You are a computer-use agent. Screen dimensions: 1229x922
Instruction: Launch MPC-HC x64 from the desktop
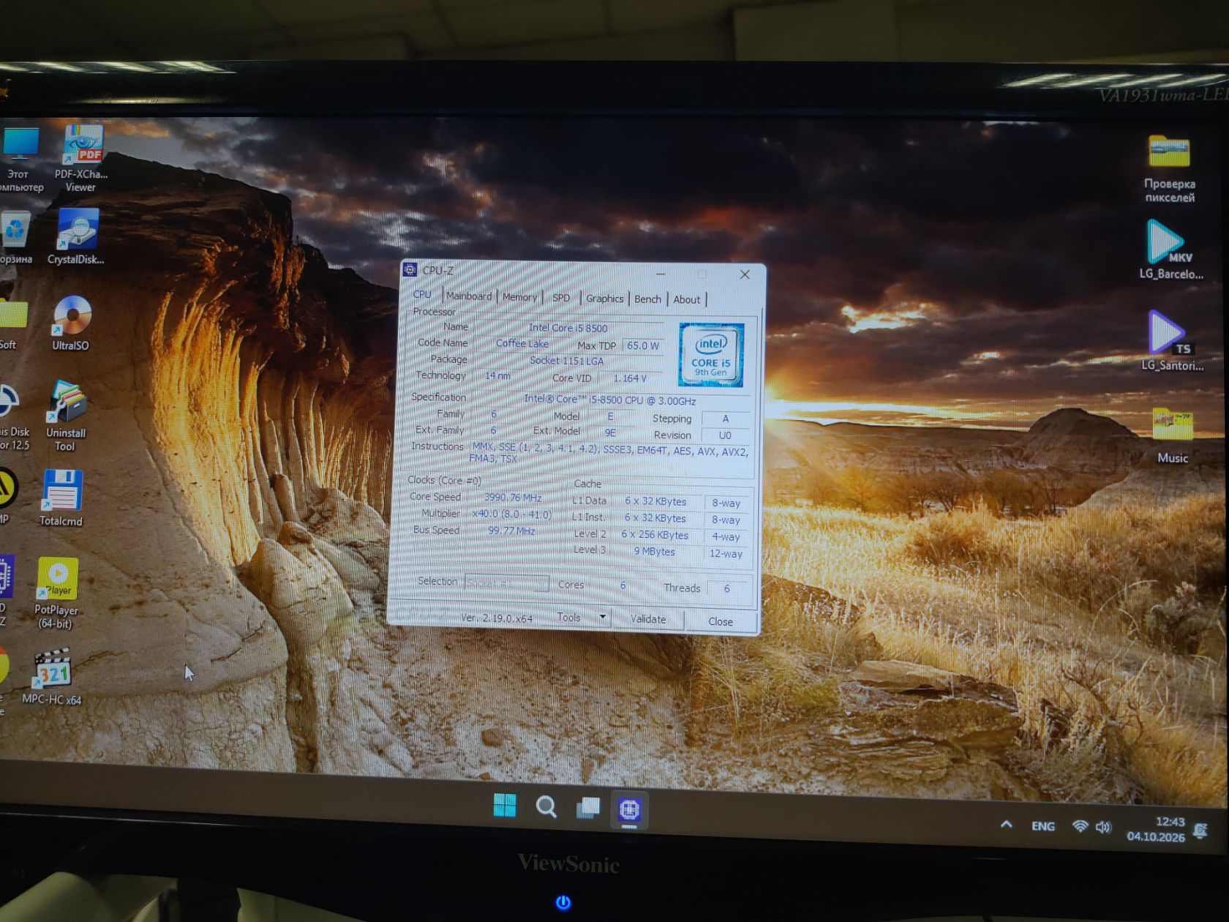coord(52,677)
